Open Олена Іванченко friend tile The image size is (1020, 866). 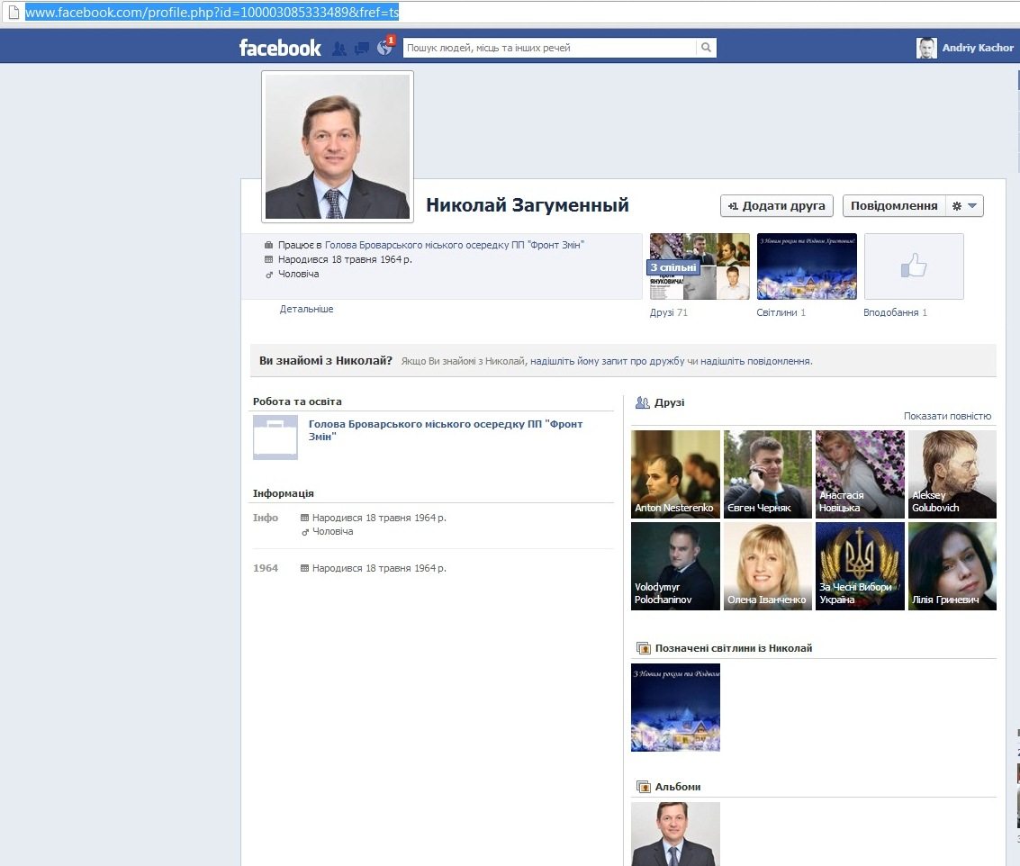click(768, 566)
